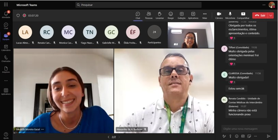Open Arquivos in the left rail
The height and width of the screenshot is (140, 278).
[x=6, y=69]
